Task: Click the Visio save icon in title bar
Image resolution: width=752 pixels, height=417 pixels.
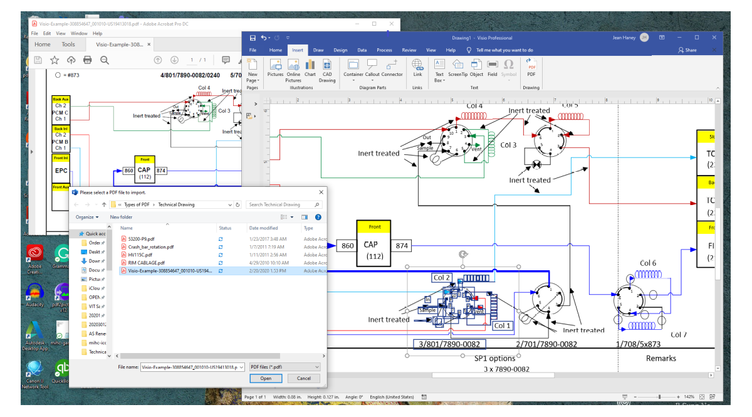Action: [253, 38]
